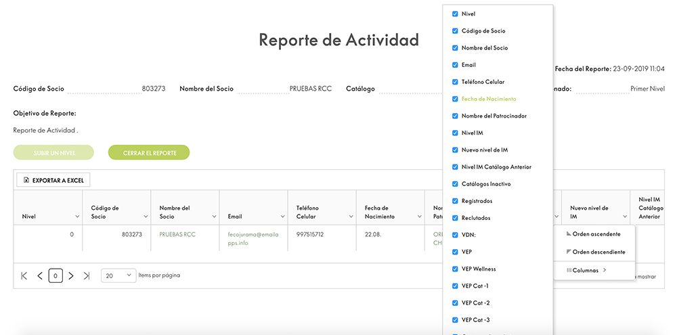The width and height of the screenshot is (677, 335).
Task: Toggle the Fecha de Nacimiento column checkbox
Action: click(456, 99)
